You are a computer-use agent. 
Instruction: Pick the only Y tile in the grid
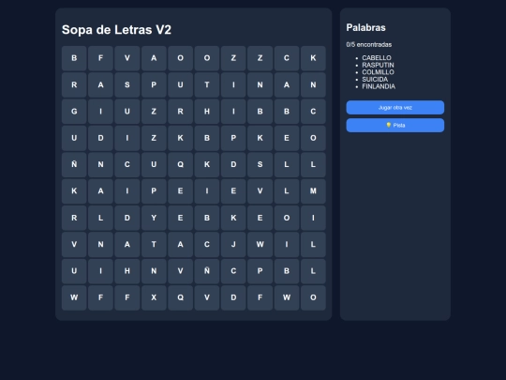click(x=154, y=218)
